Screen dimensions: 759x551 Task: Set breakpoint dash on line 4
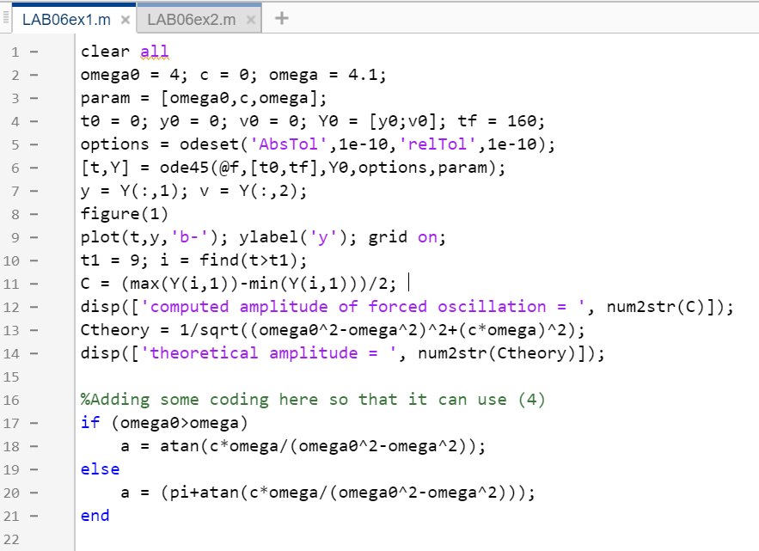34,121
